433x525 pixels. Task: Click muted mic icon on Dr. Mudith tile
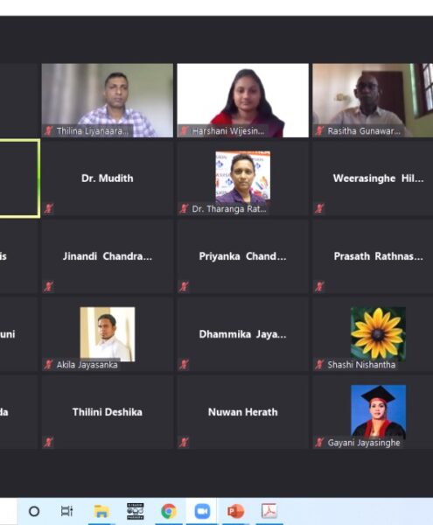click(x=48, y=208)
